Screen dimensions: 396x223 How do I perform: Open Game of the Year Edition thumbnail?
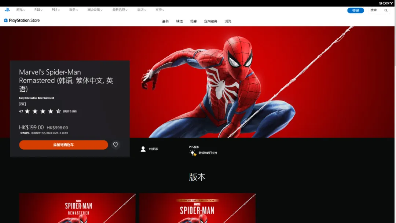click(x=197, y=208)
